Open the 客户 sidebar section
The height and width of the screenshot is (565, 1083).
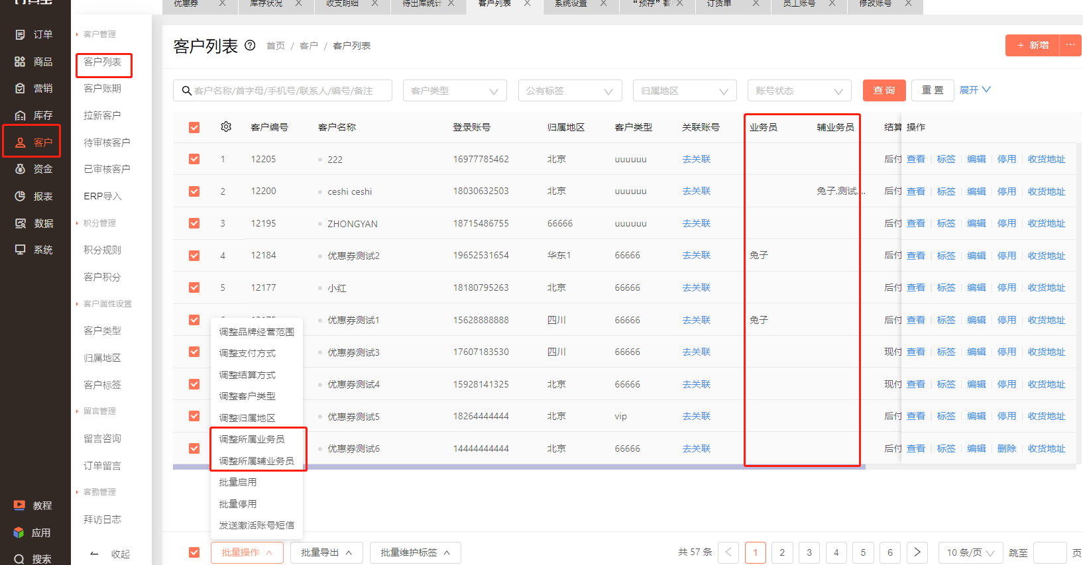coord(33,142)
